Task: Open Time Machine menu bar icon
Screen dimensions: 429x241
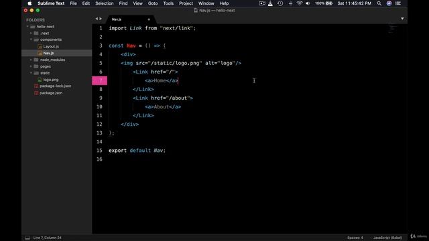Action: coord(280,3)
